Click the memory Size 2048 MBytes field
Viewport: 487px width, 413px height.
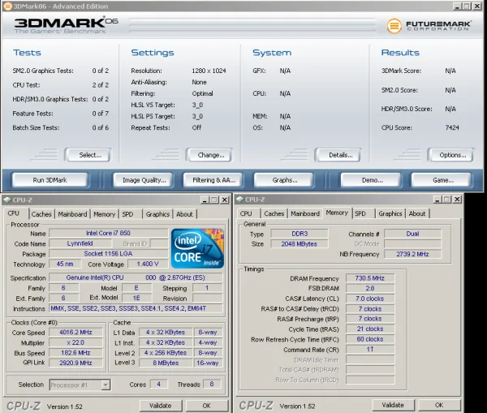tap(300, 244)
